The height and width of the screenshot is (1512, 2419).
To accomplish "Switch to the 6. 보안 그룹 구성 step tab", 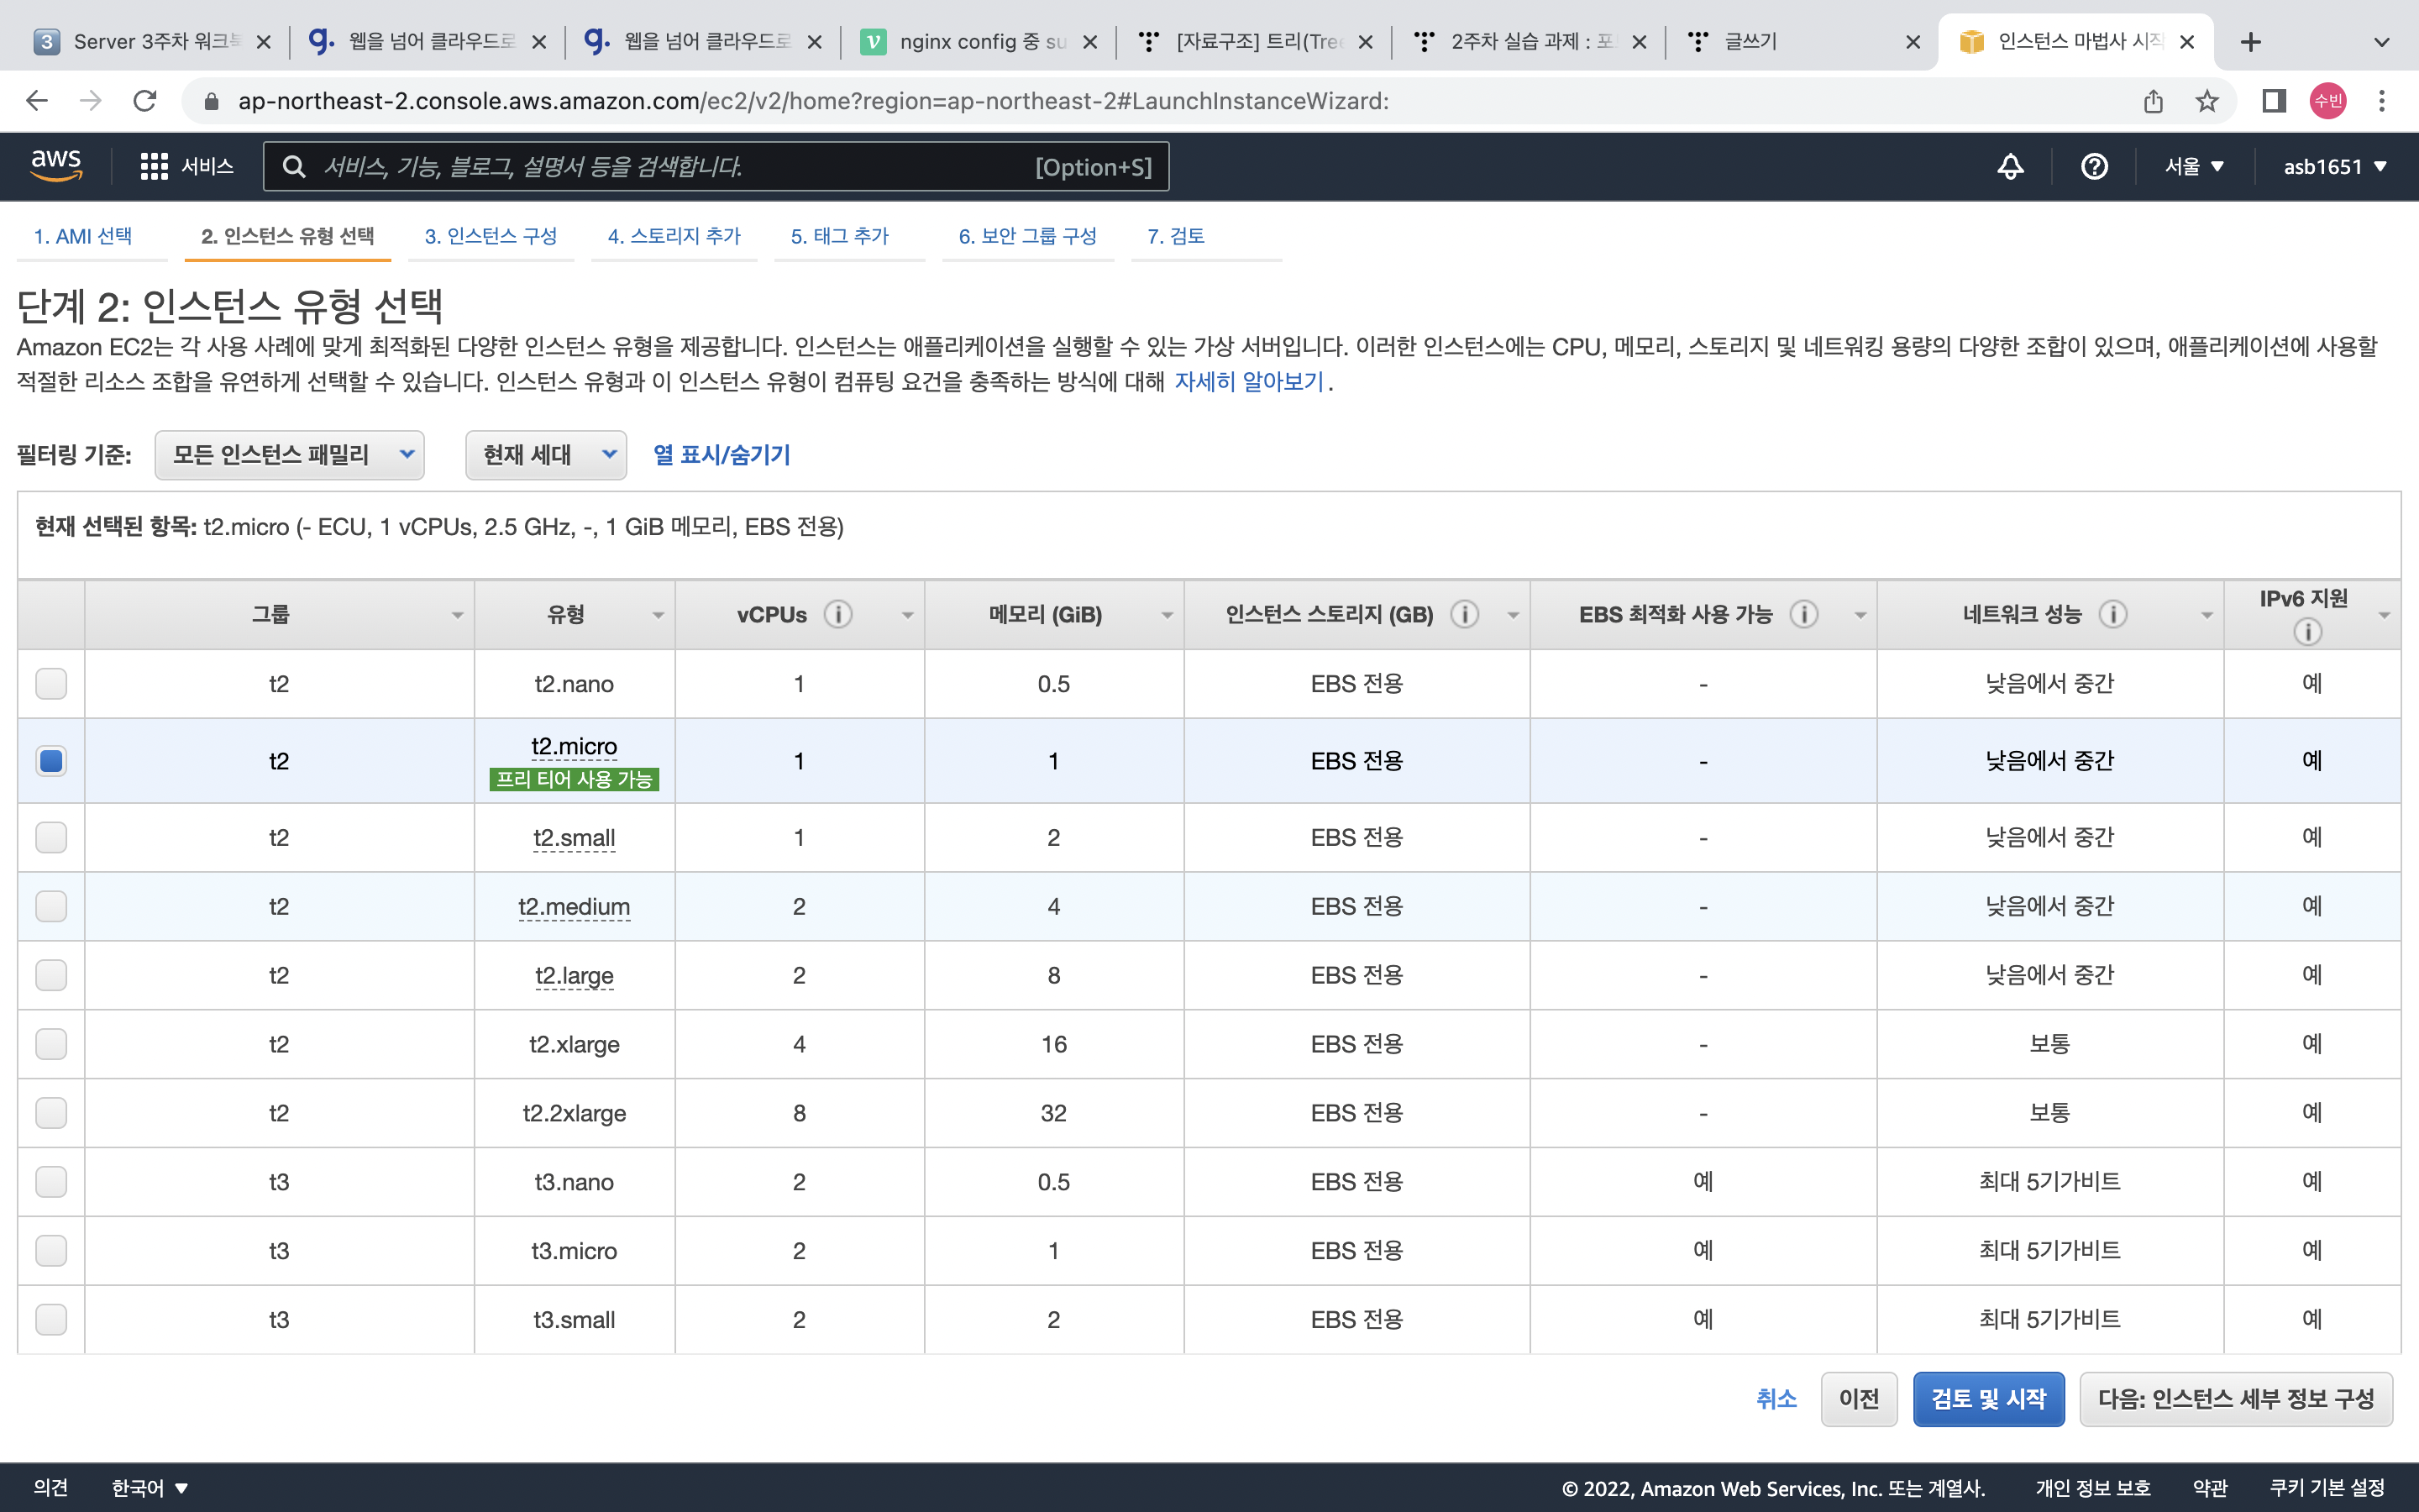I will pos(1027,236).
